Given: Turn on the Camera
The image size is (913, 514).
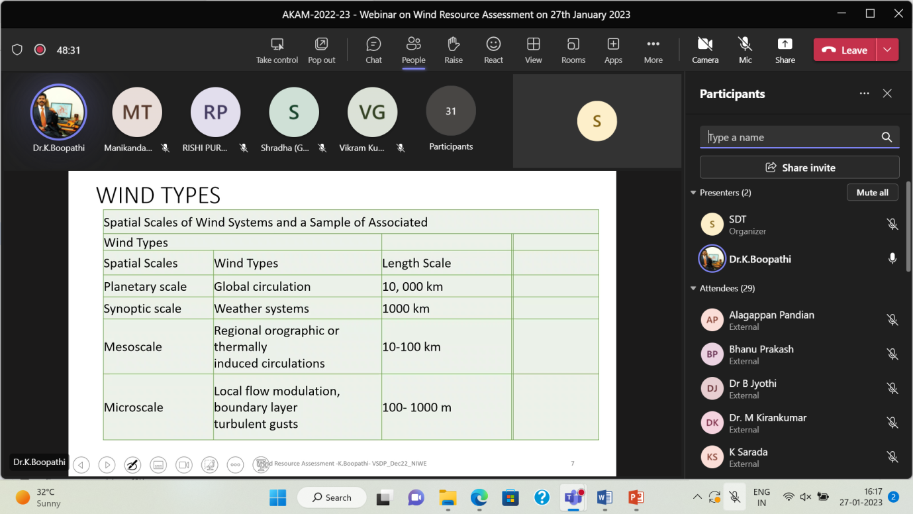Looking at the screenshot, I should pos(705,50).
